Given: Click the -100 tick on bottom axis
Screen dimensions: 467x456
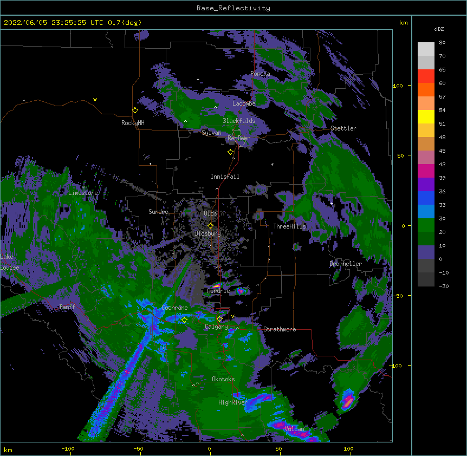Looking at the screenshot, I should pyautogui.click(x=68, y=448).
